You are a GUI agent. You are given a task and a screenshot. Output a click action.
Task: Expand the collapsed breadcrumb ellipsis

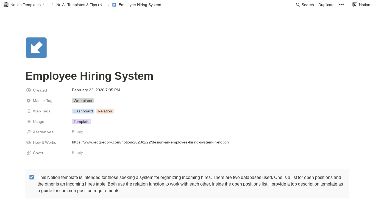point(48,5)
